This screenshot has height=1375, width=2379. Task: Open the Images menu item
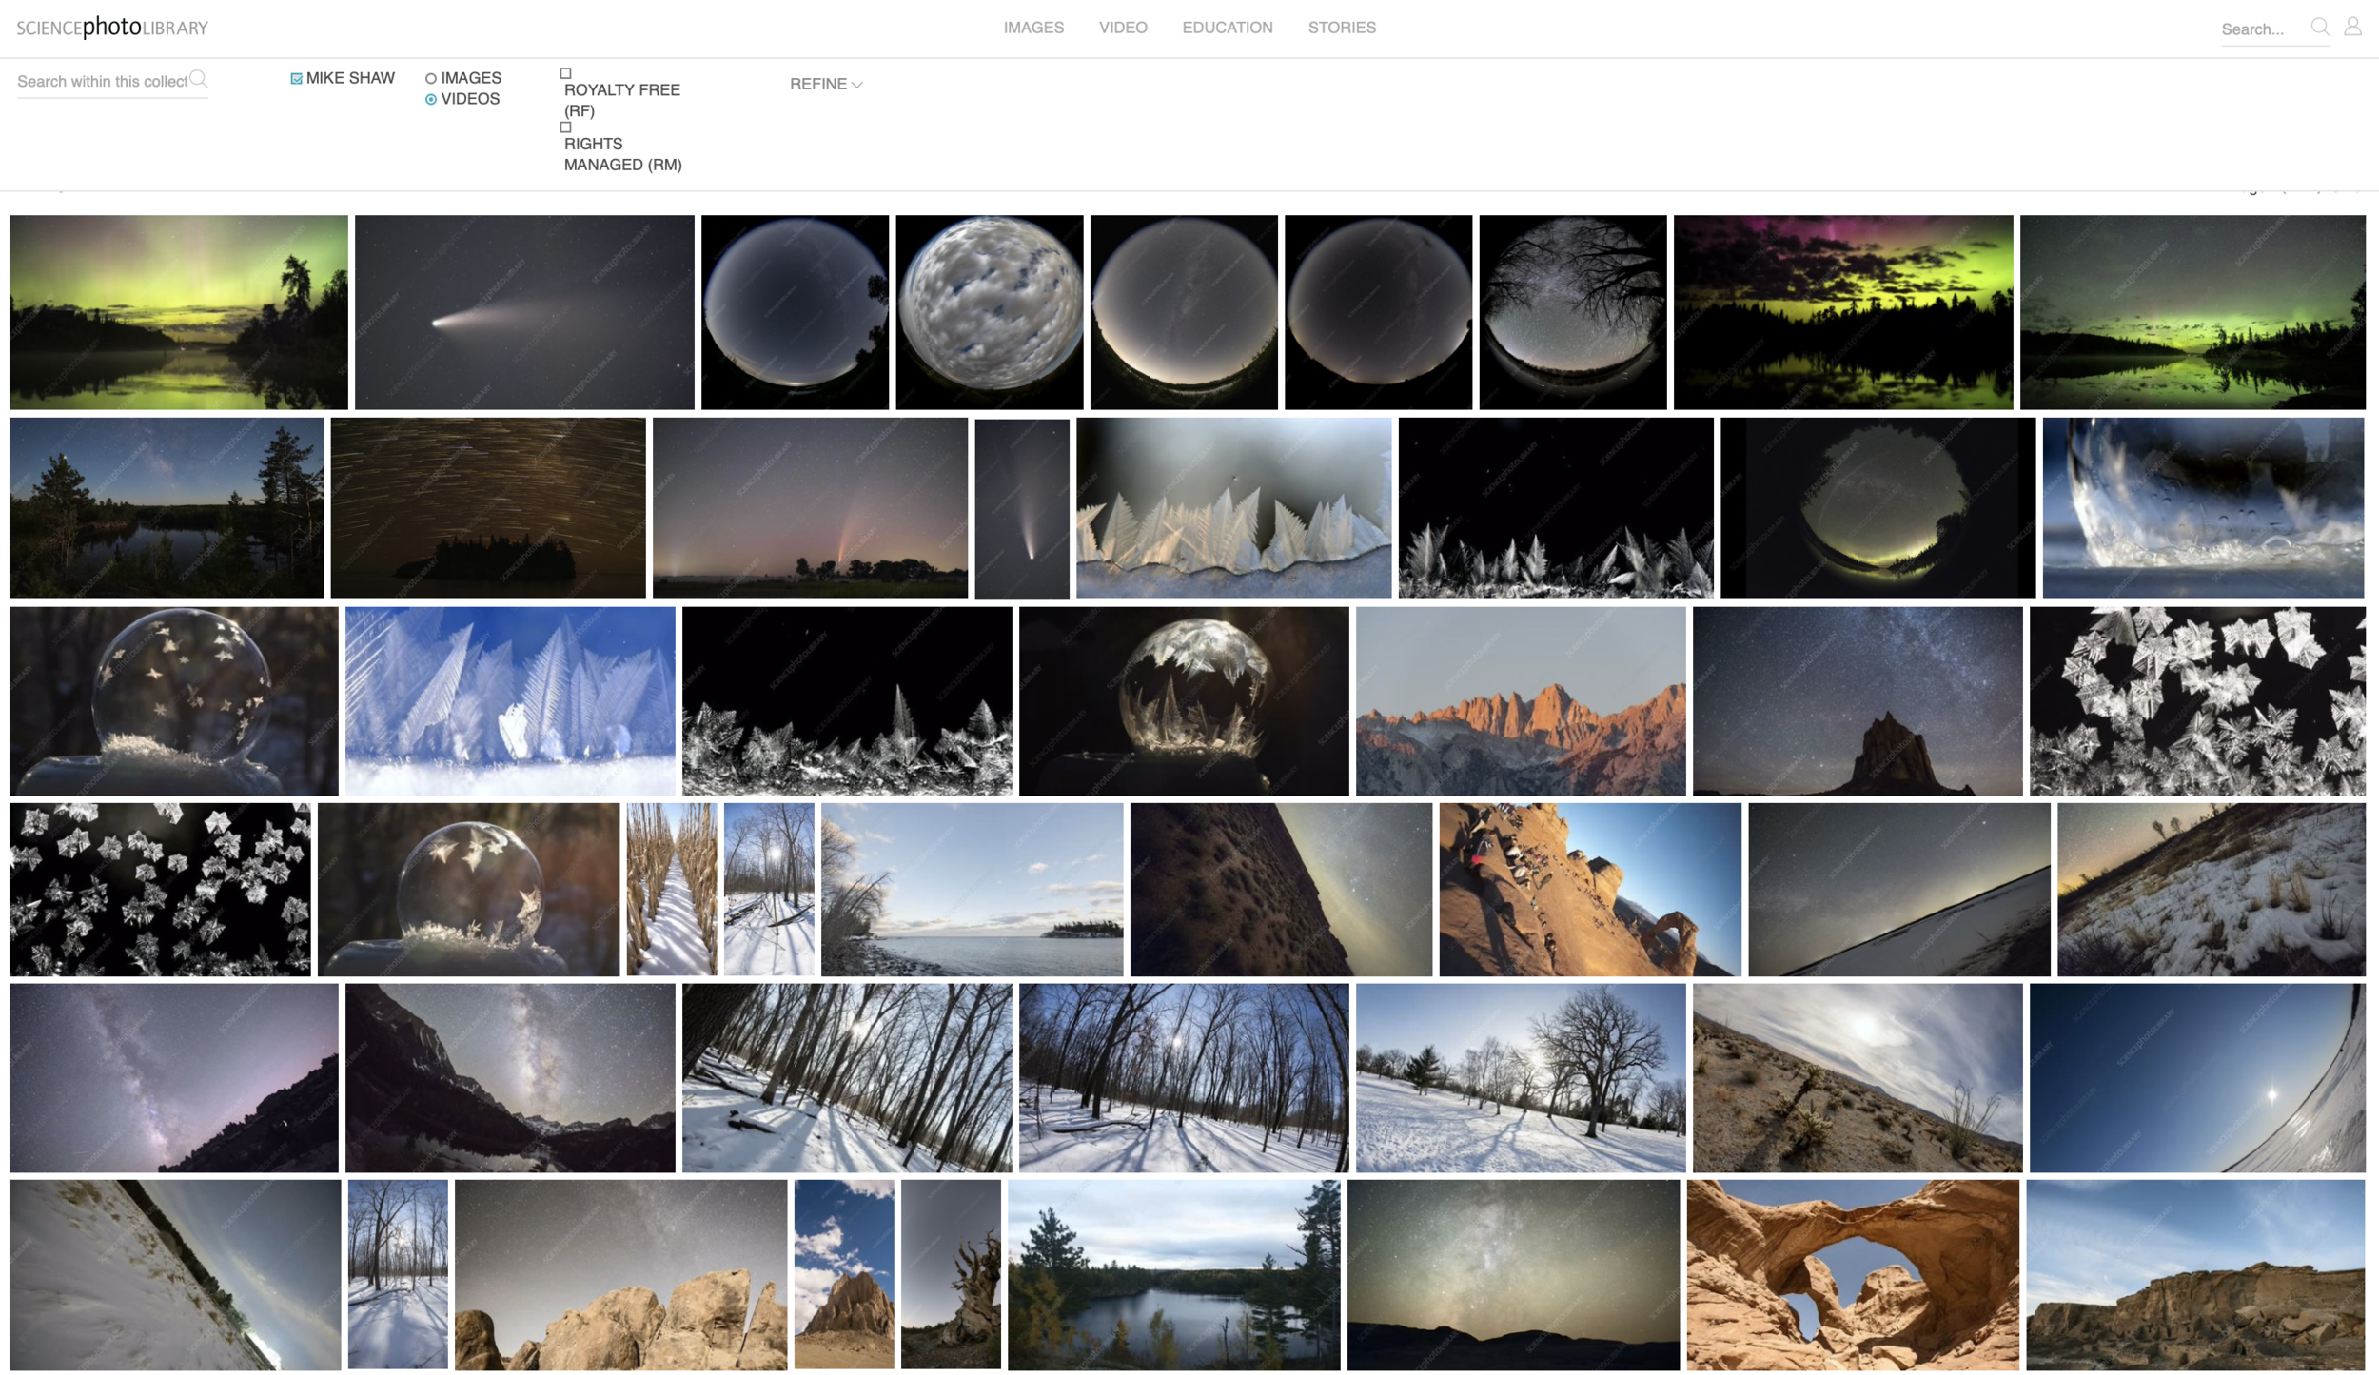[x=1032, y=28]
